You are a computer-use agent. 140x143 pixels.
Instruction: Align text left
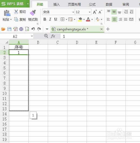(108, 19)
